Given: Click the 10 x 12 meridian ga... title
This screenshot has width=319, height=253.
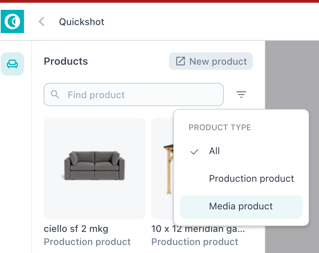Looking at the screenshot, I should (198, 229).
